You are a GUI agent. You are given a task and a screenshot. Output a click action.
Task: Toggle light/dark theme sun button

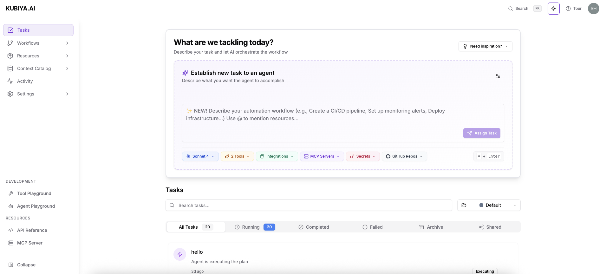[x=554, y=9]
